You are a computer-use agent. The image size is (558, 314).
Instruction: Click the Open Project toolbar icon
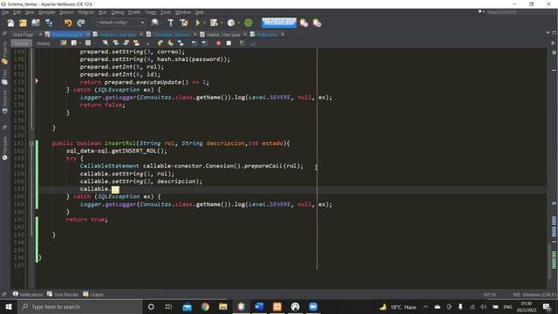[x=36, y=24]
